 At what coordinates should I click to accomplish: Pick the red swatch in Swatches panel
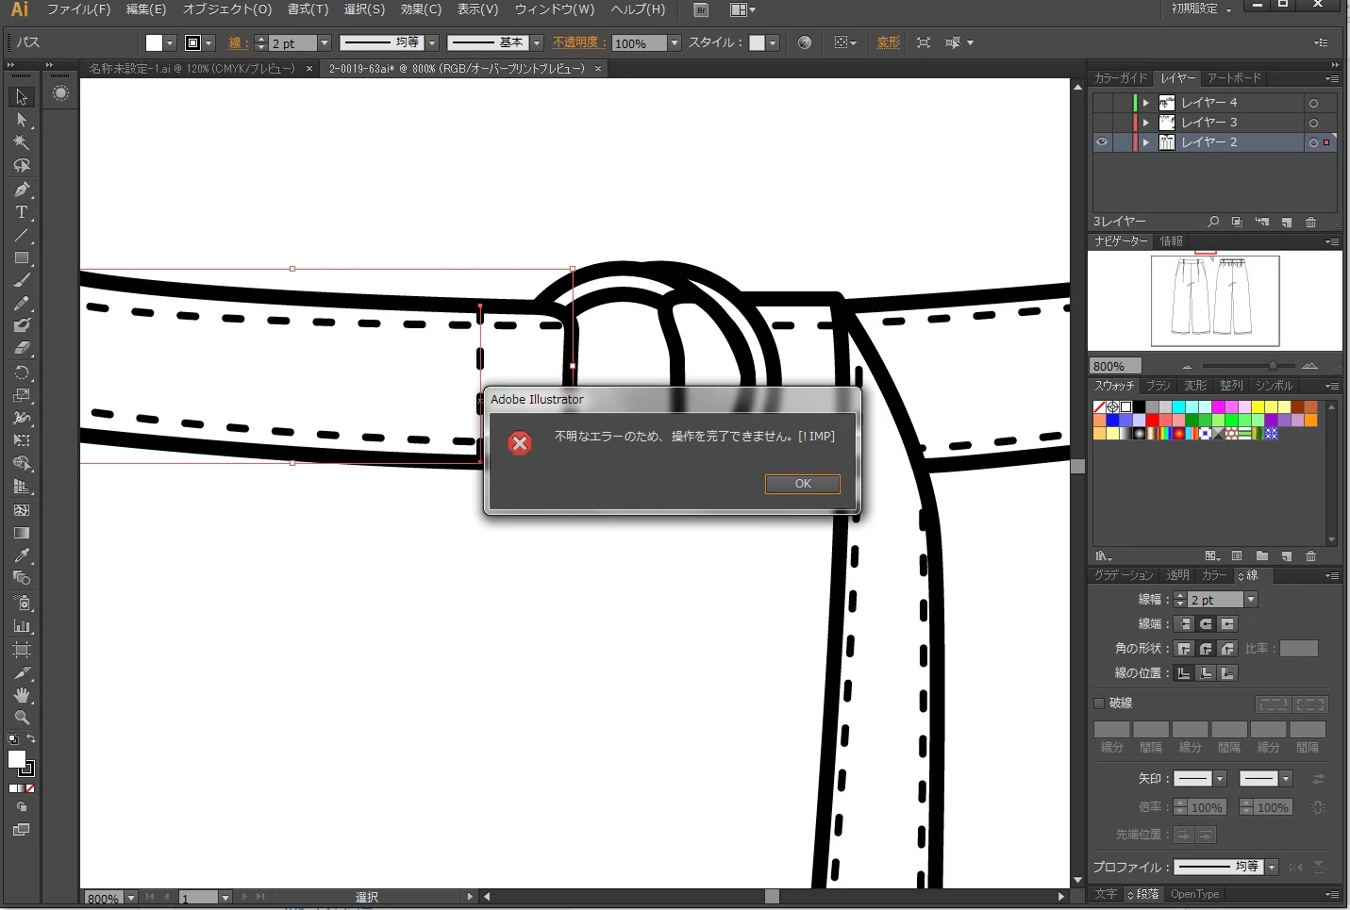tap(1153, 421)
